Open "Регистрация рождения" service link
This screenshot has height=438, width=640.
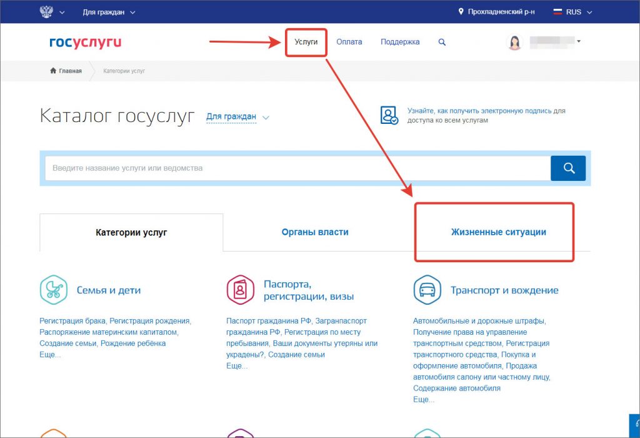click(x=149, y=321)
